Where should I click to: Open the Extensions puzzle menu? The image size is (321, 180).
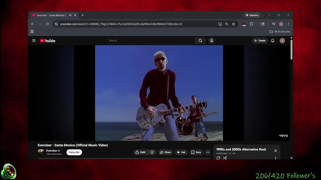251,24
